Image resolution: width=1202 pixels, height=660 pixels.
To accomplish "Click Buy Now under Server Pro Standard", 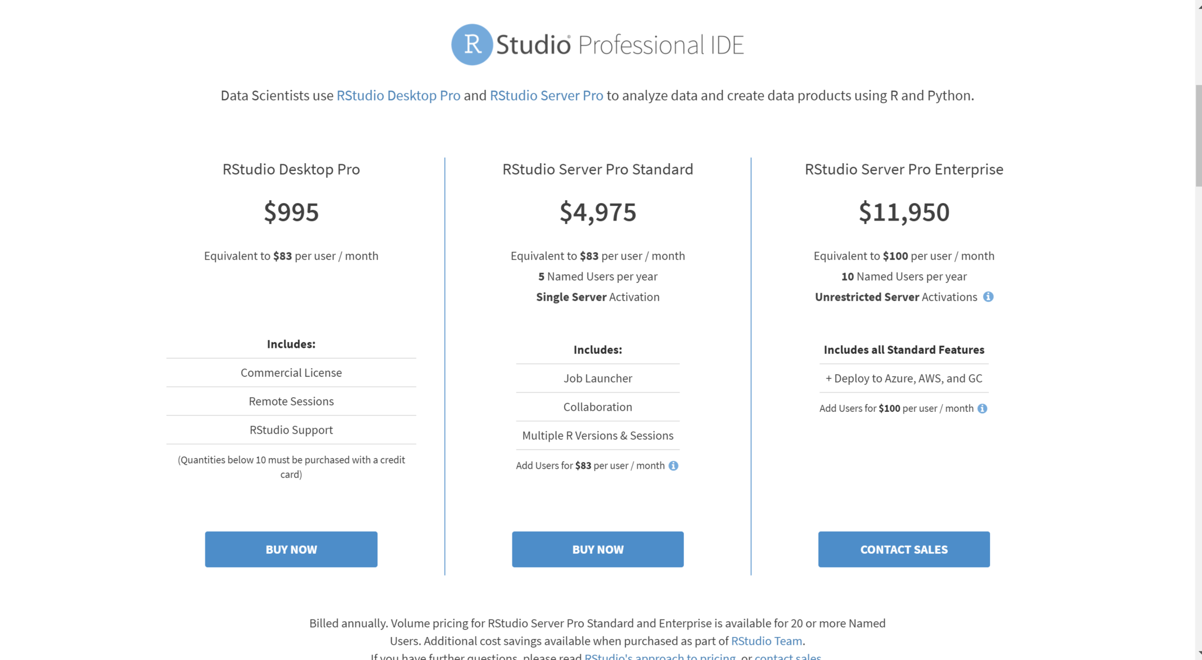I will click(597, 549).
